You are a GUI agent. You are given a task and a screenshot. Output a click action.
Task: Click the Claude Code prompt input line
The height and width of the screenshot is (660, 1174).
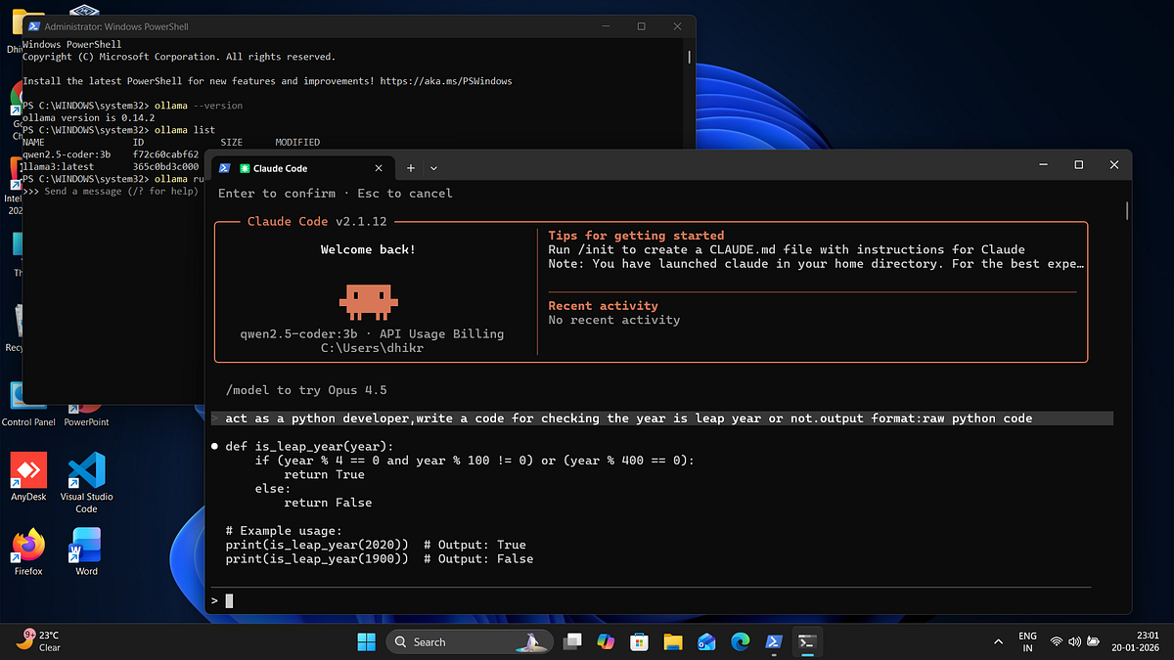[x=651, y=600]
